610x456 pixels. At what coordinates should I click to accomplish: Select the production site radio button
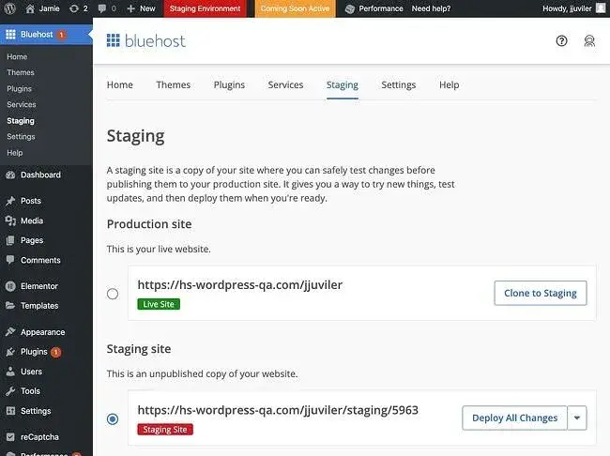point(113,294)
